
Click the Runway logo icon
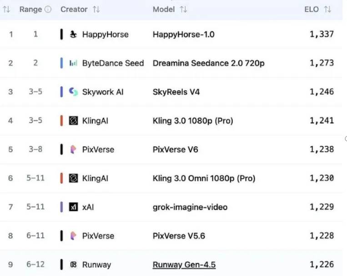tap(73, 265)
